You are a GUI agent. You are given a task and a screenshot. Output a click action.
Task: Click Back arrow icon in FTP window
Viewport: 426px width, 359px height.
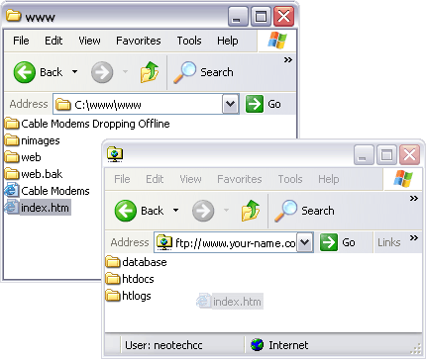tap(126, 211)
